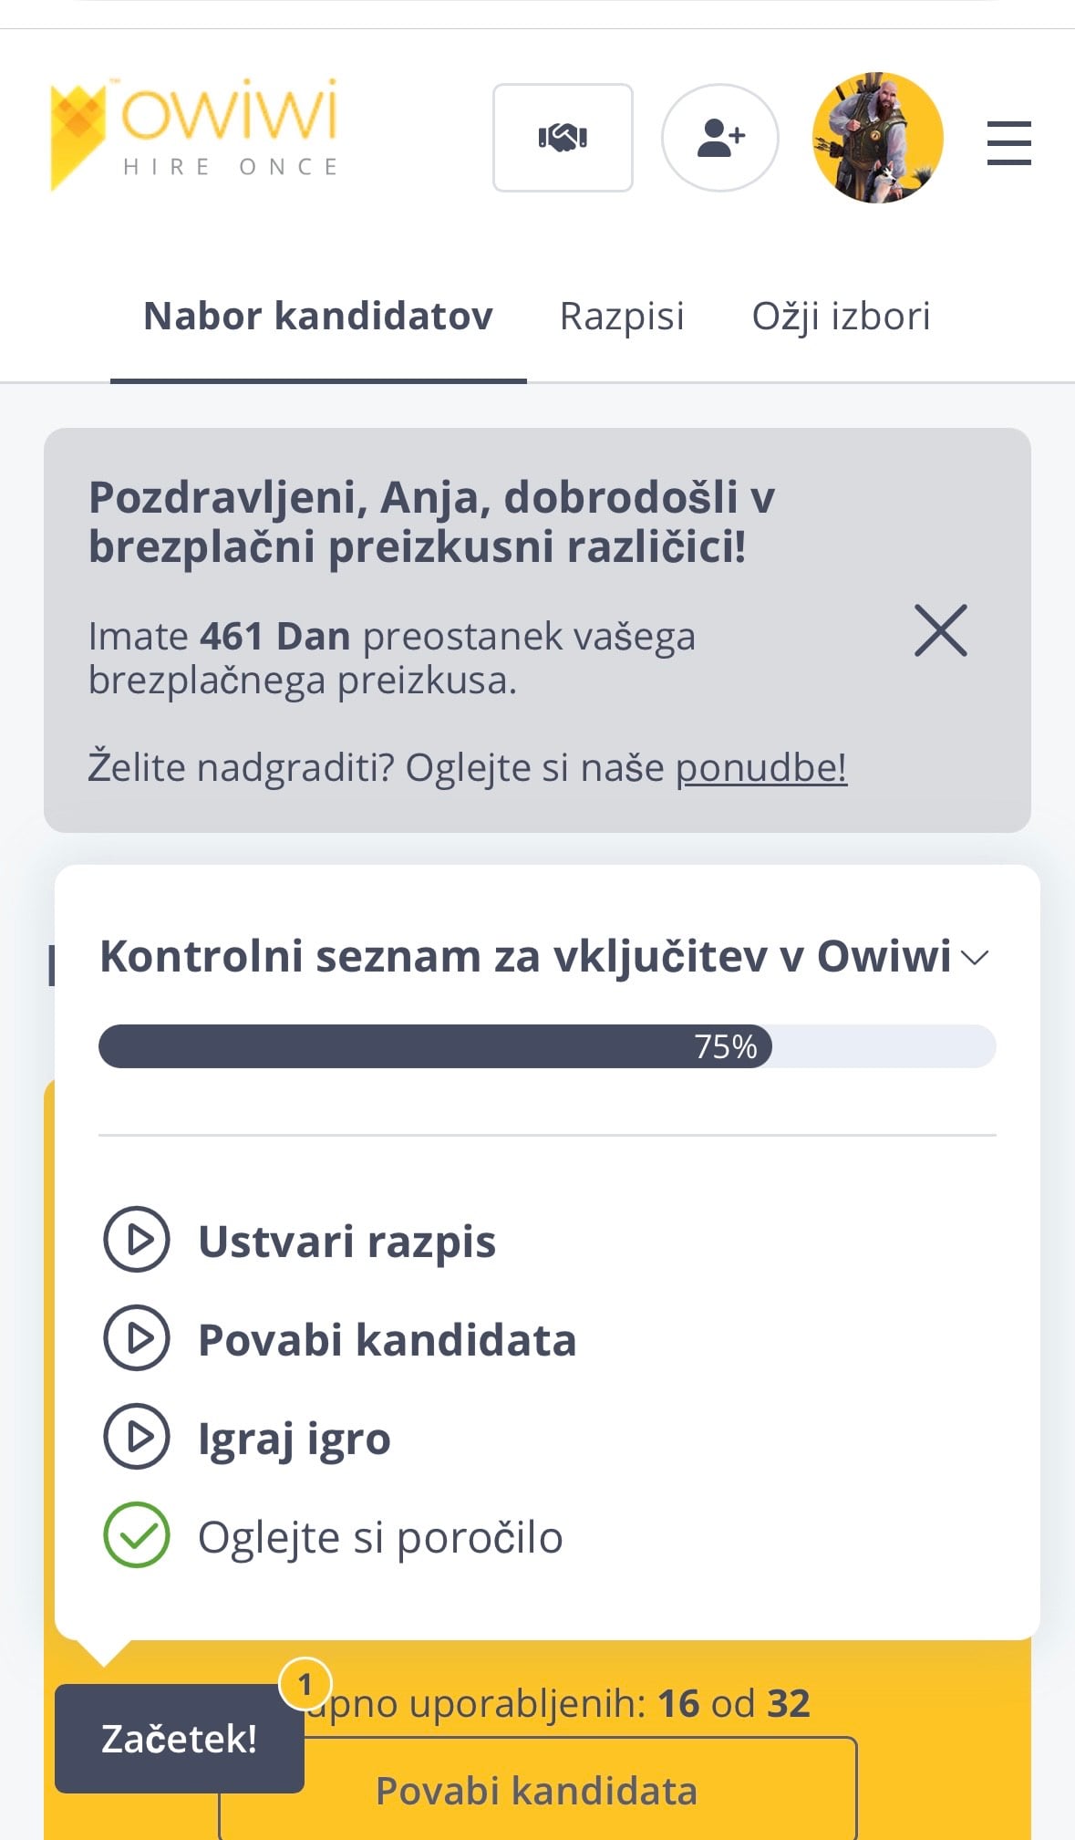Open the user profile avatar
The width and height of the screenshot is (1075, 1840).
pyautogui.click(x=877, y=138)
